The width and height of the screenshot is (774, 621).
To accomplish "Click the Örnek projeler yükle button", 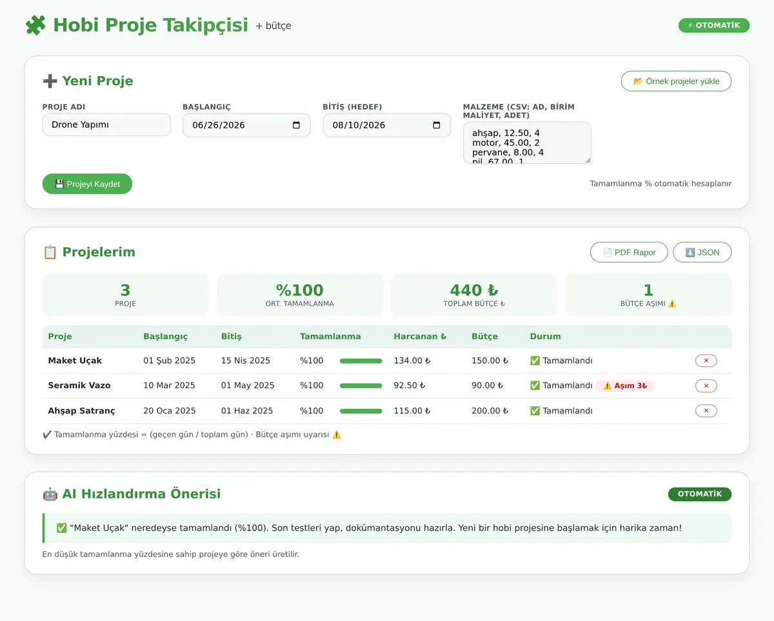I will pyautogui.click(x=676, y=81).
